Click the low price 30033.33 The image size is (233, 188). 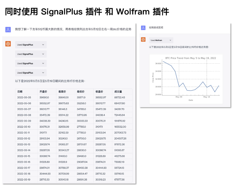82,121
